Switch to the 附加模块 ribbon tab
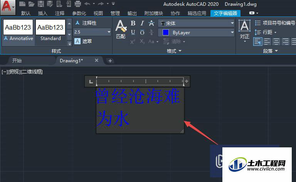The height and width of the screenshot is (182, 296). tap(154, 13)
